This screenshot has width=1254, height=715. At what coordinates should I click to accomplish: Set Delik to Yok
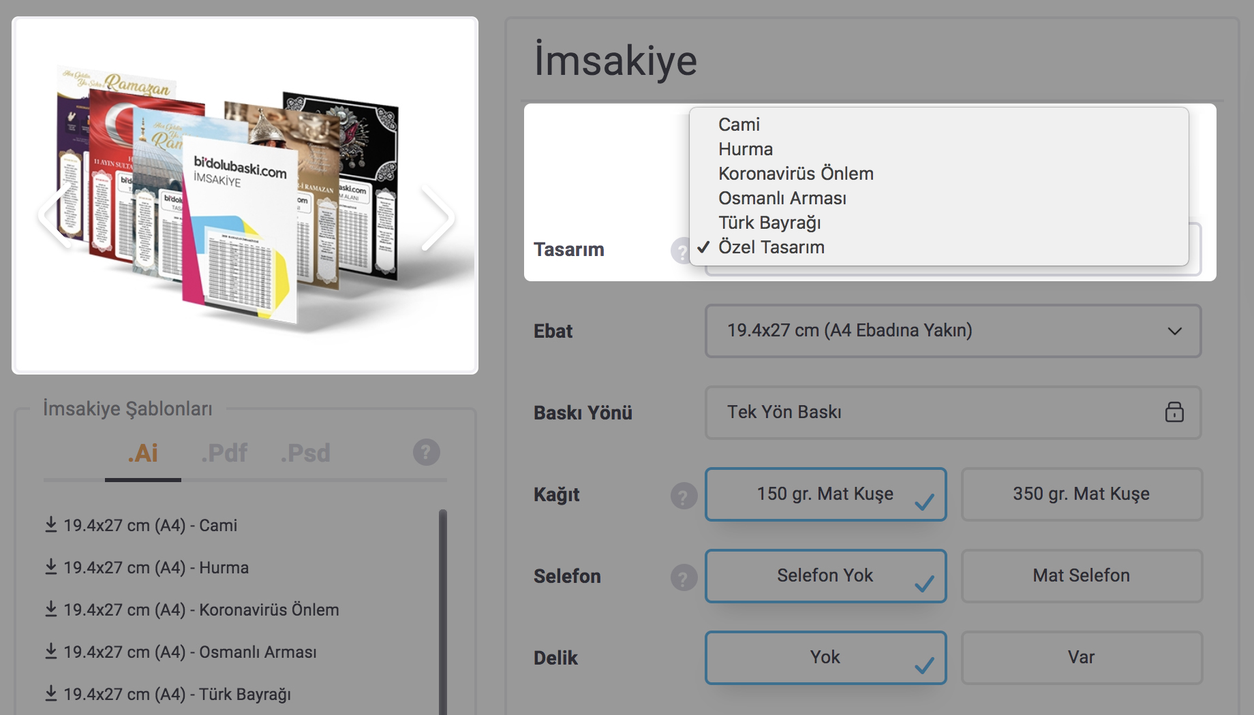[825, 658]
